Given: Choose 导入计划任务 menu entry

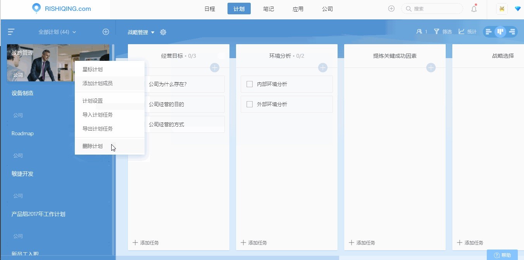Looking at the screenshot, I should pyautogui.click(x=110, y=115).
